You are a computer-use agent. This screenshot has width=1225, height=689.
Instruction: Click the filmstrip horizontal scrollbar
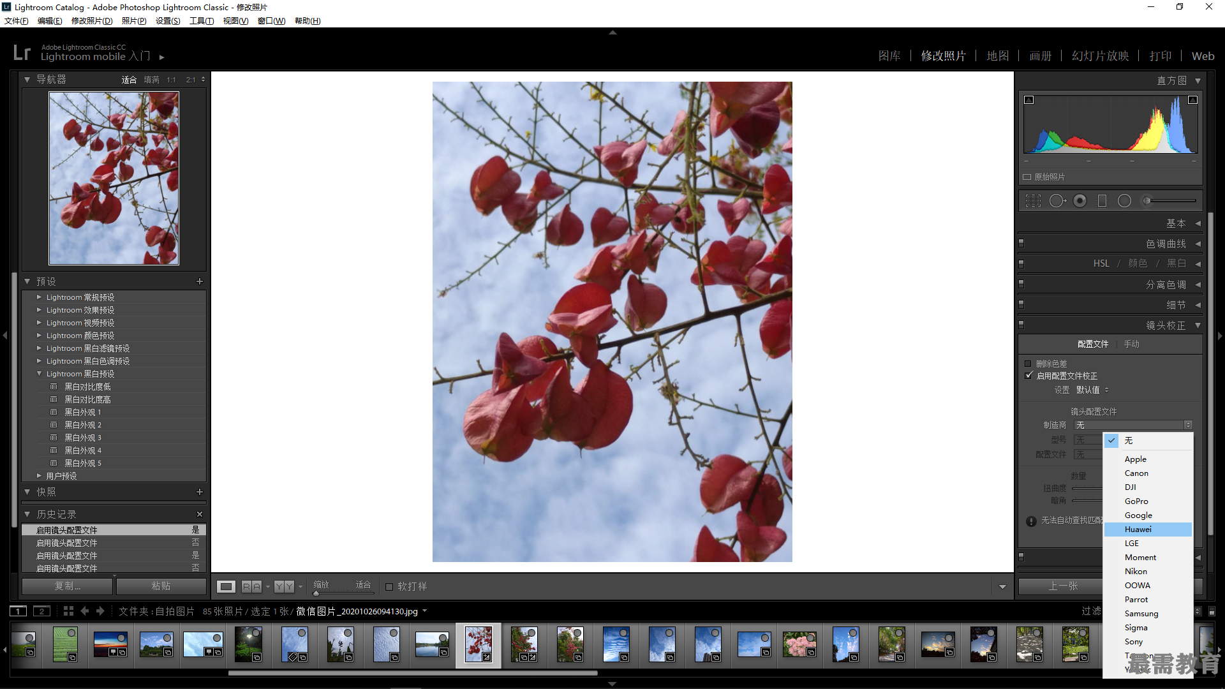point(413,672)
